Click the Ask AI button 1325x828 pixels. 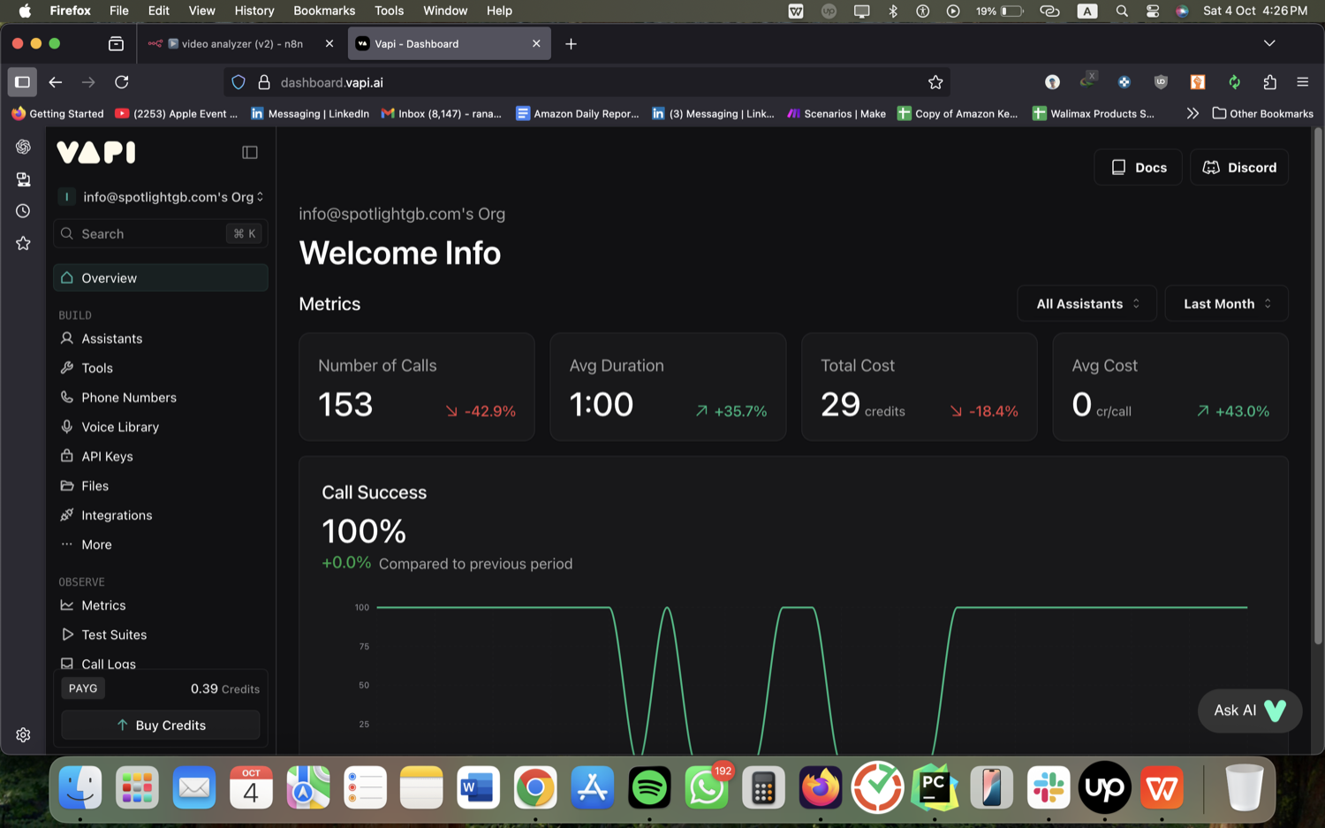pos(1249,710)
